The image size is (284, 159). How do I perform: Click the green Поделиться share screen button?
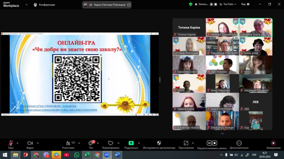pyautogui.click(x=131, y=145)
